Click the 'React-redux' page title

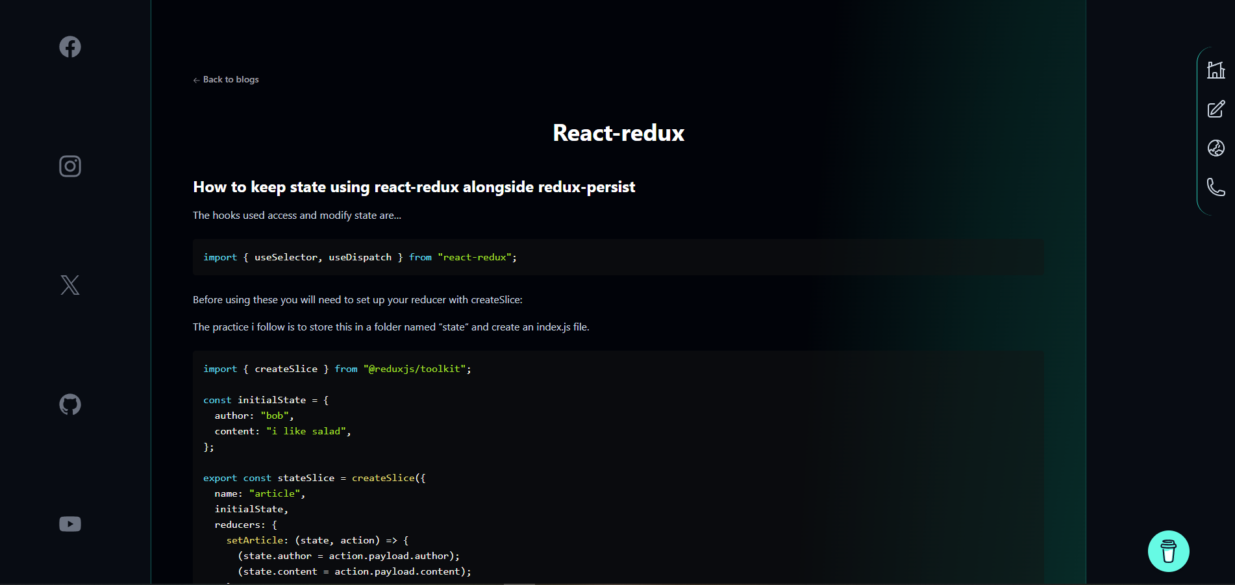(618, 133)
